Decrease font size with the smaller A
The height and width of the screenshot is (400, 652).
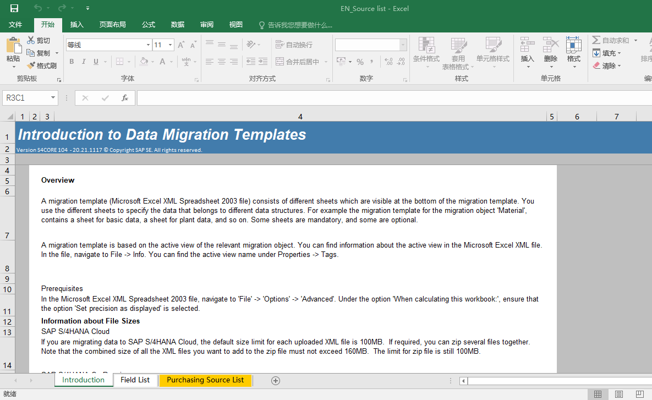[193, 45]
